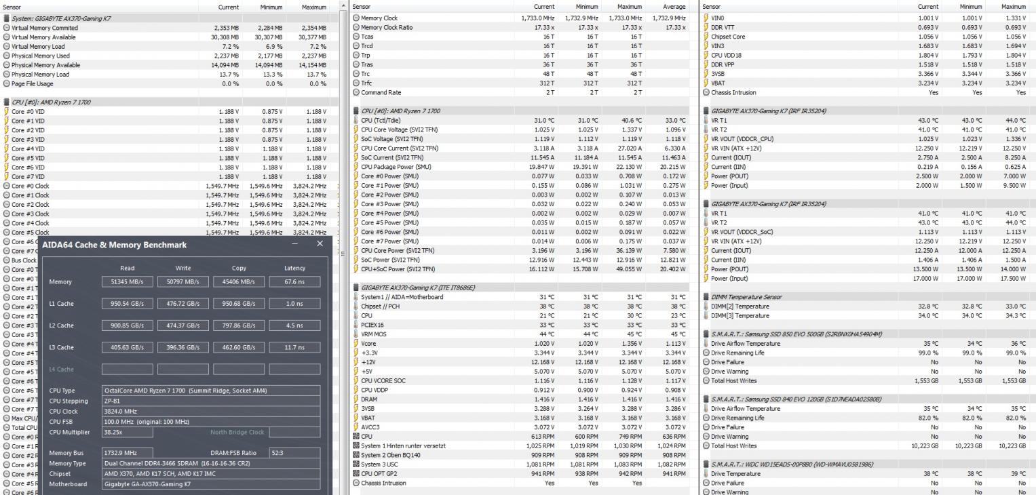Select the System 1 Hinten runter versetzt fan row
Viewport: 1036px width, 495px height.
click(x=520, y=446)
